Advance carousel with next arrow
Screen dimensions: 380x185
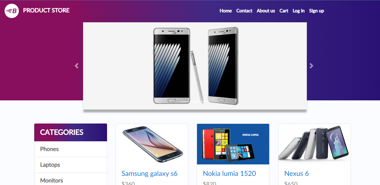pos(311,66)
